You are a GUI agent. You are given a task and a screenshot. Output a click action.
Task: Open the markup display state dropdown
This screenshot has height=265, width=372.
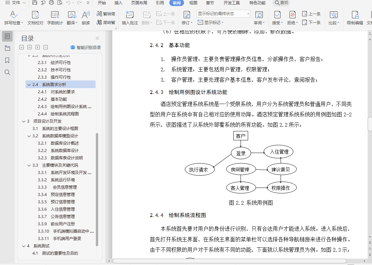223,14
